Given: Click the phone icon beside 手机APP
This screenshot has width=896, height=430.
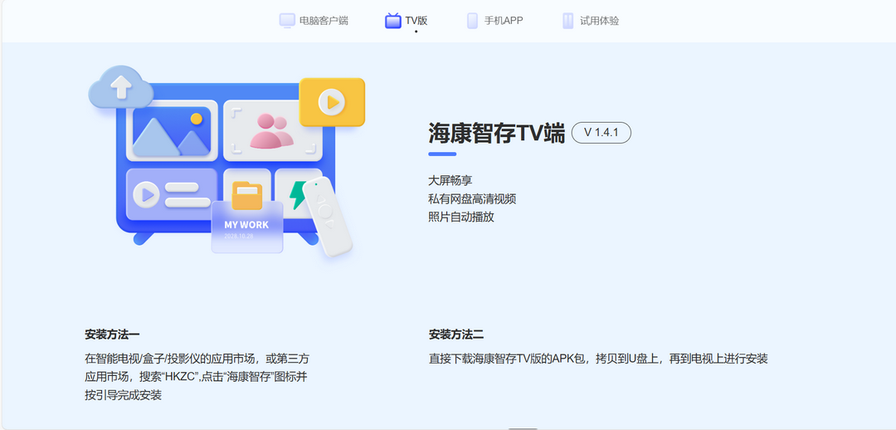Looking at the screenshot, I should (472, 21).
